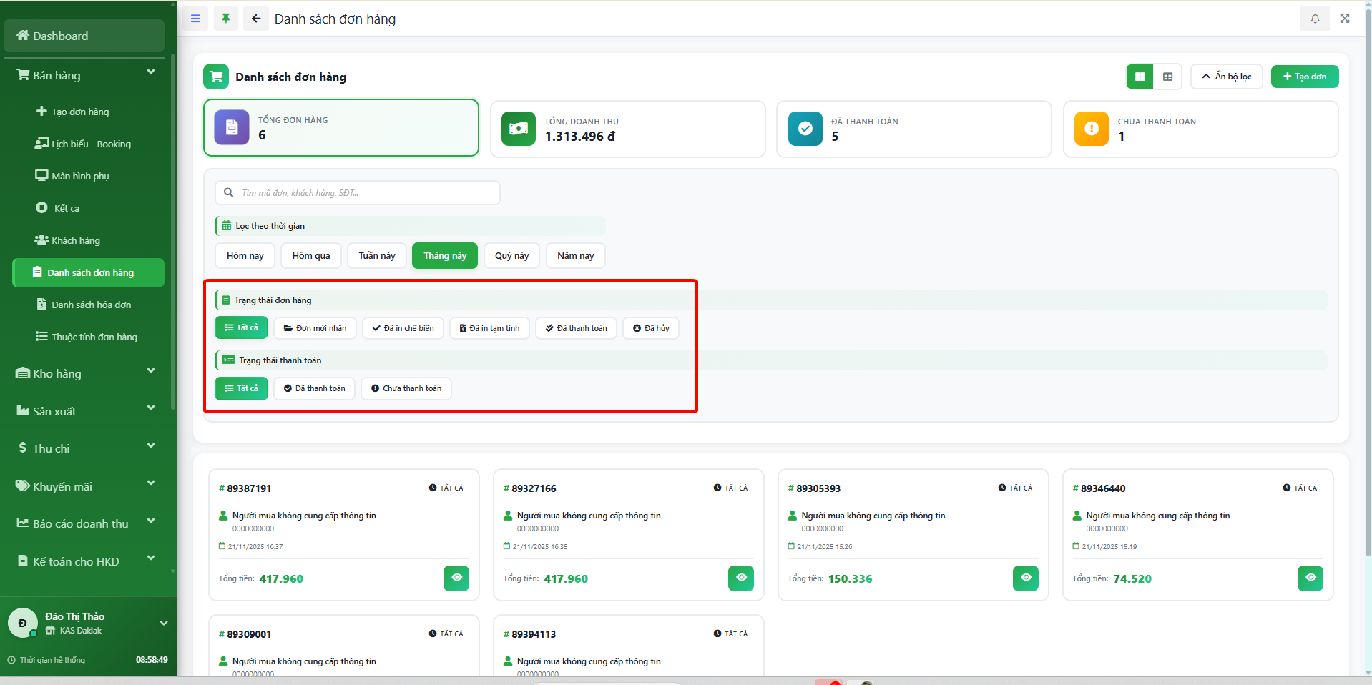Filter orders by Hôm nay

[245, 256]
